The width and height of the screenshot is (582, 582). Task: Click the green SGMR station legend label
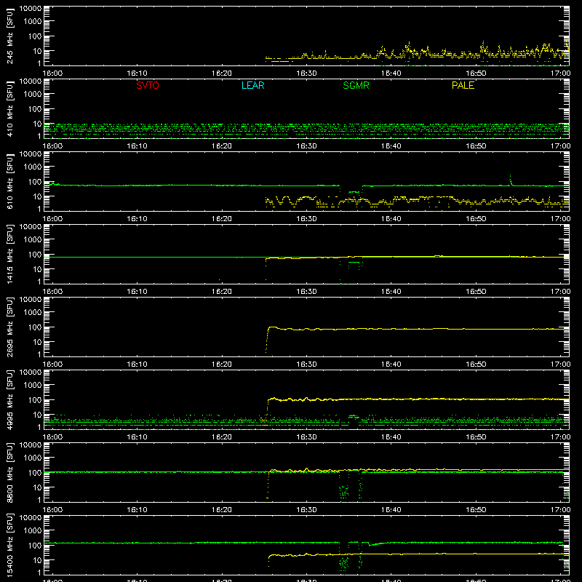[356, 85]
